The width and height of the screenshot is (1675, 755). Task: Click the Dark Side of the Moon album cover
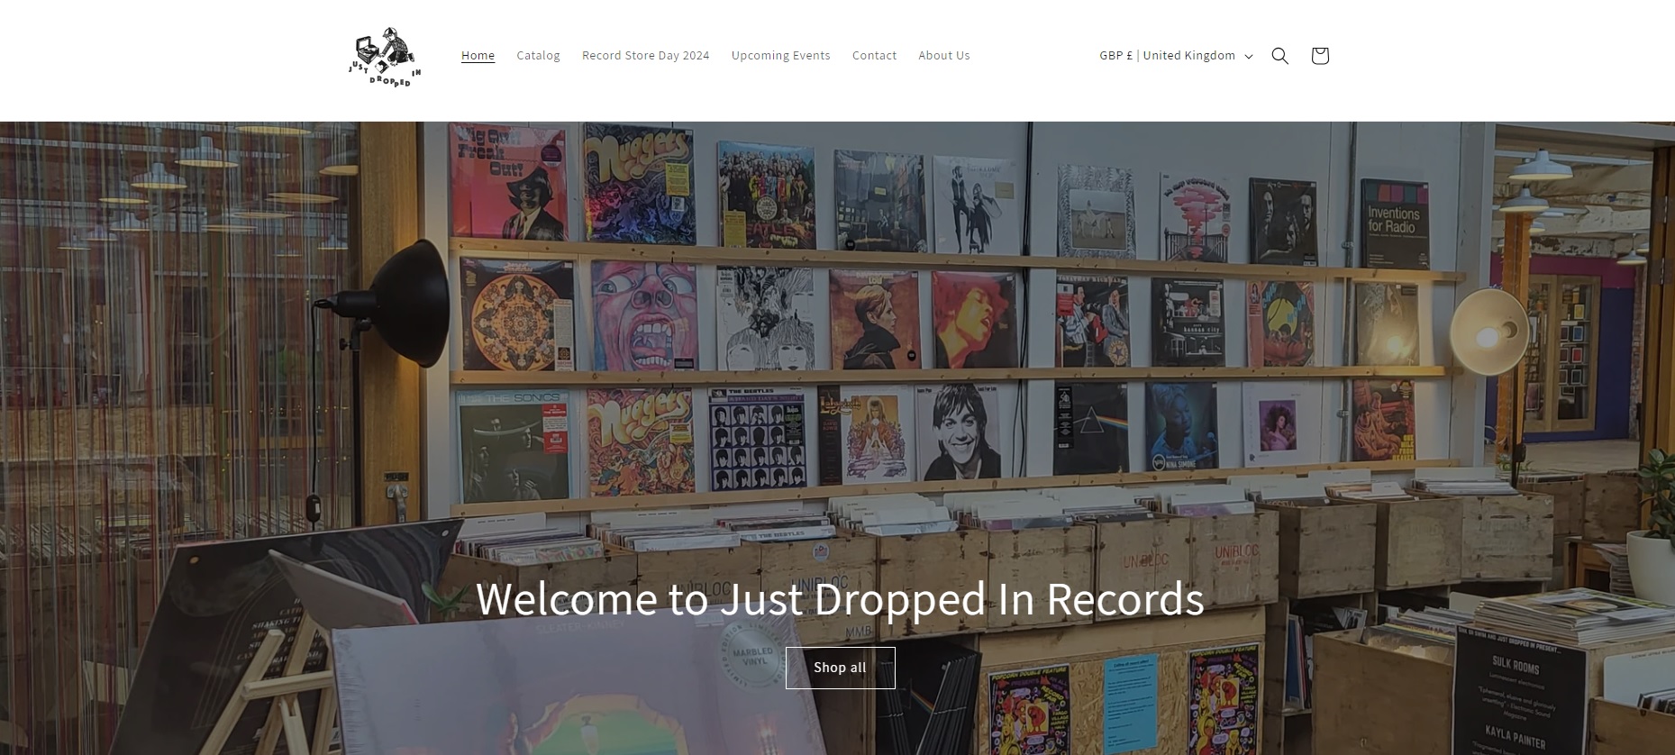pos(1091,428)
